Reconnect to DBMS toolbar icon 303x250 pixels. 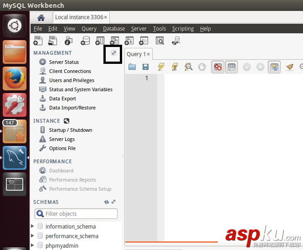[176, 41]
